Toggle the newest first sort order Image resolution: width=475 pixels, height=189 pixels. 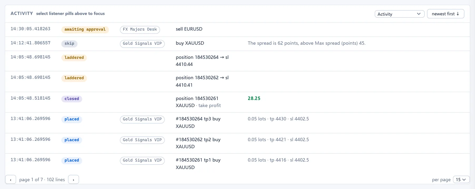click(x=445, y=14)
